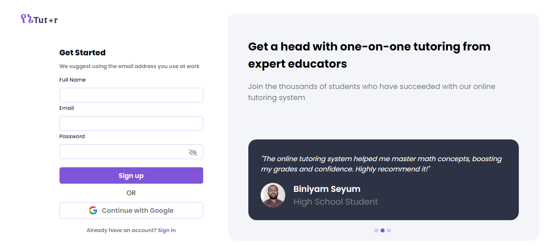Click the one-on-one tutoring headline
This screenshot has height=246, width=557.
tap(369, 55)
